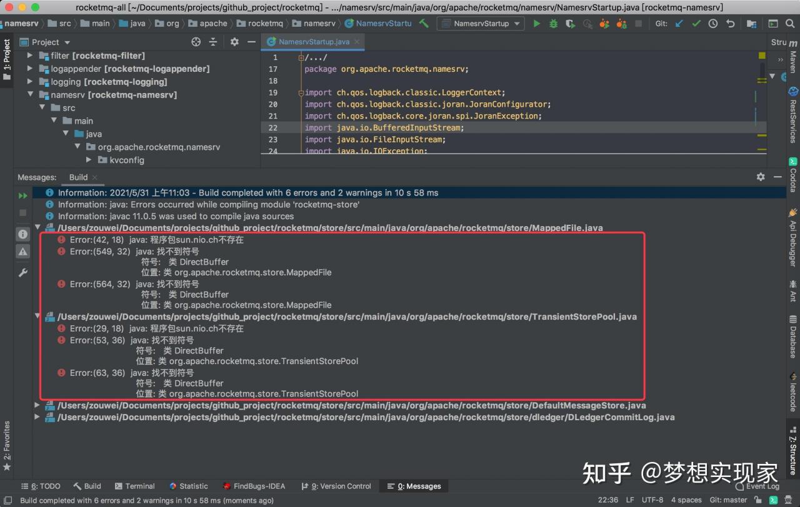Open the 9: Version Control tool window
This screenshot has width=800, height=507.
[x=336, y=486]
